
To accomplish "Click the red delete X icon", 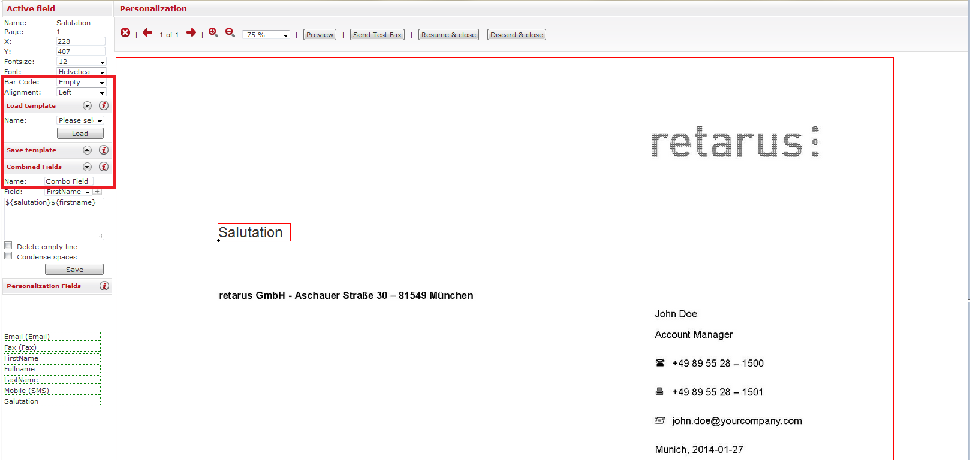I will (x=125, y=33).
